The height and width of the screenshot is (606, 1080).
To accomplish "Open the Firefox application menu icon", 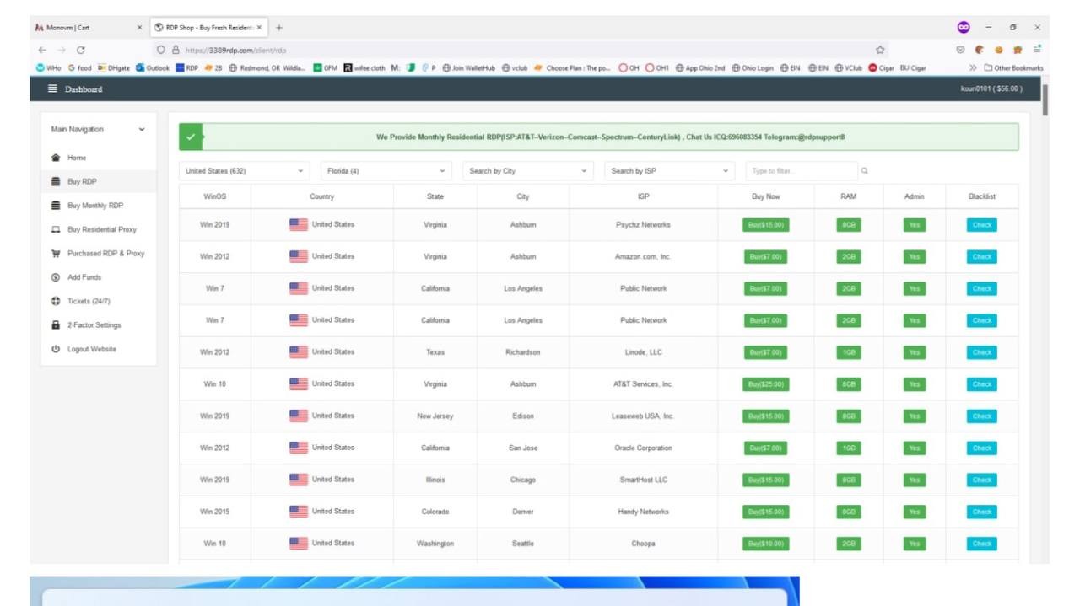I will tap(1037, 50).
